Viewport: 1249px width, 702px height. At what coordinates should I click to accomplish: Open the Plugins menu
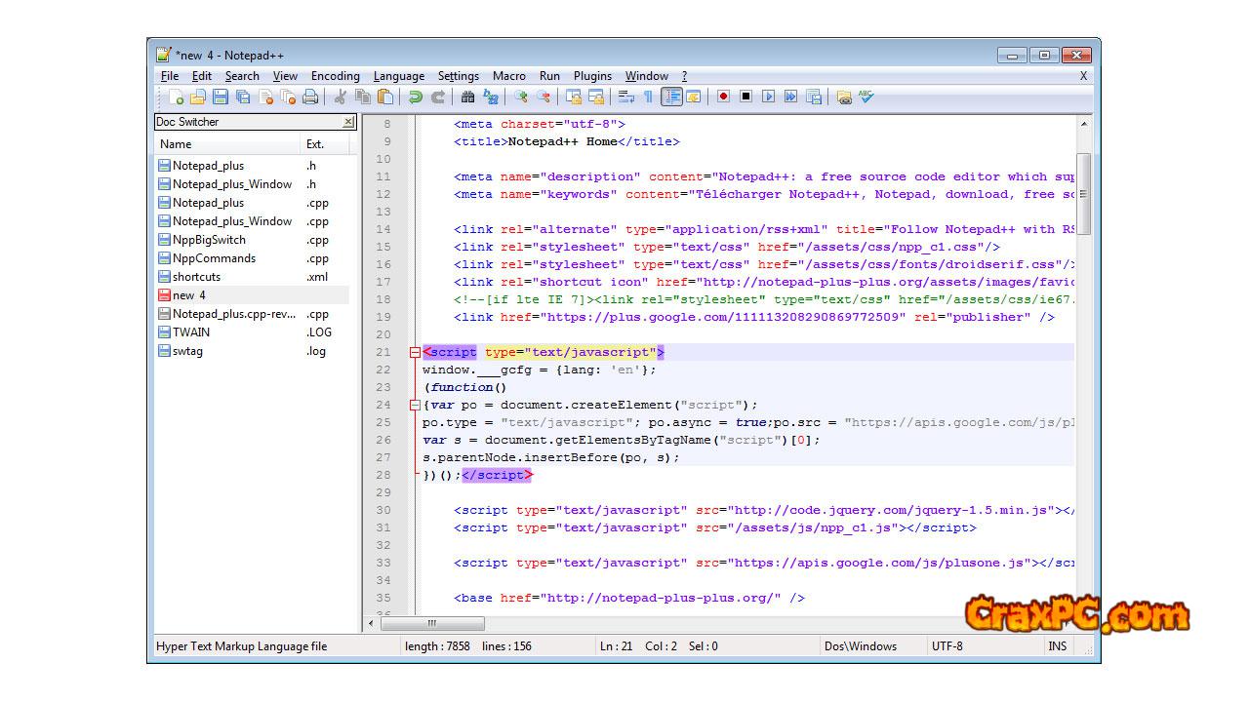pyautogui.click(x=592, y=76)
